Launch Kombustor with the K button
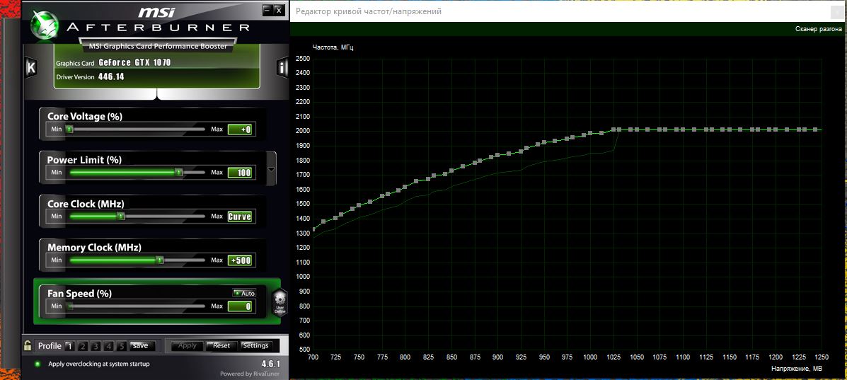This screenshot has height=380, width=847. coord(31,67)
